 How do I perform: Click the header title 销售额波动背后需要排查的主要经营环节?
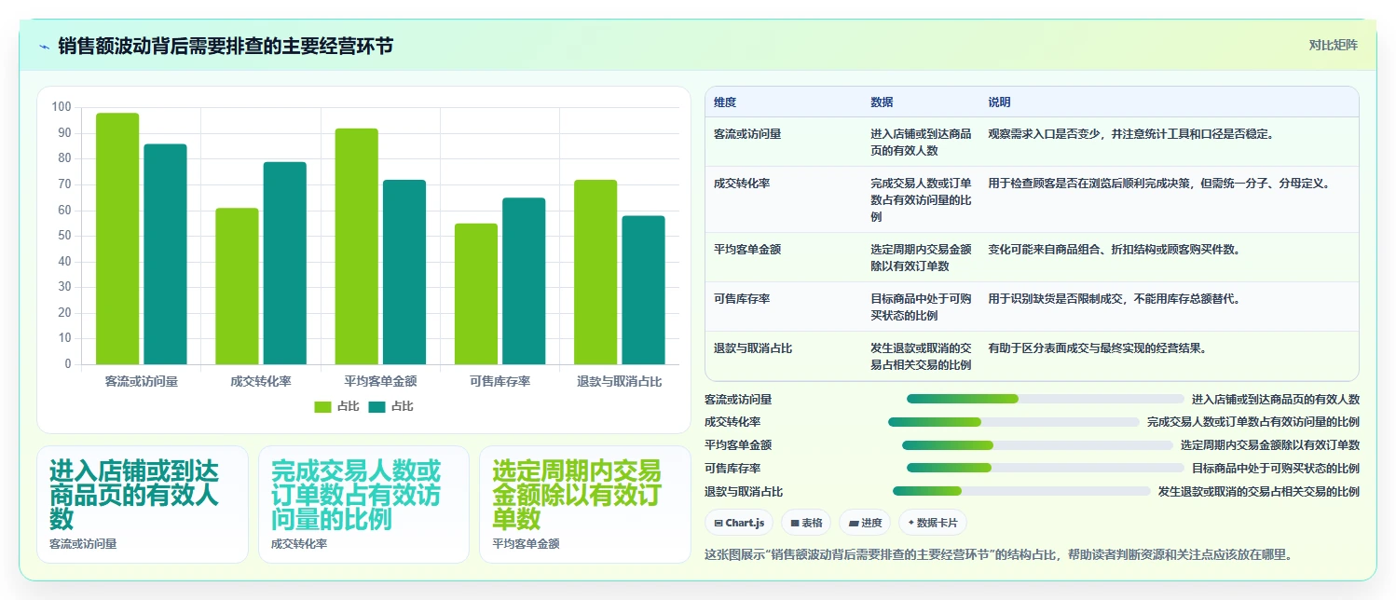[x=226, y=46]
